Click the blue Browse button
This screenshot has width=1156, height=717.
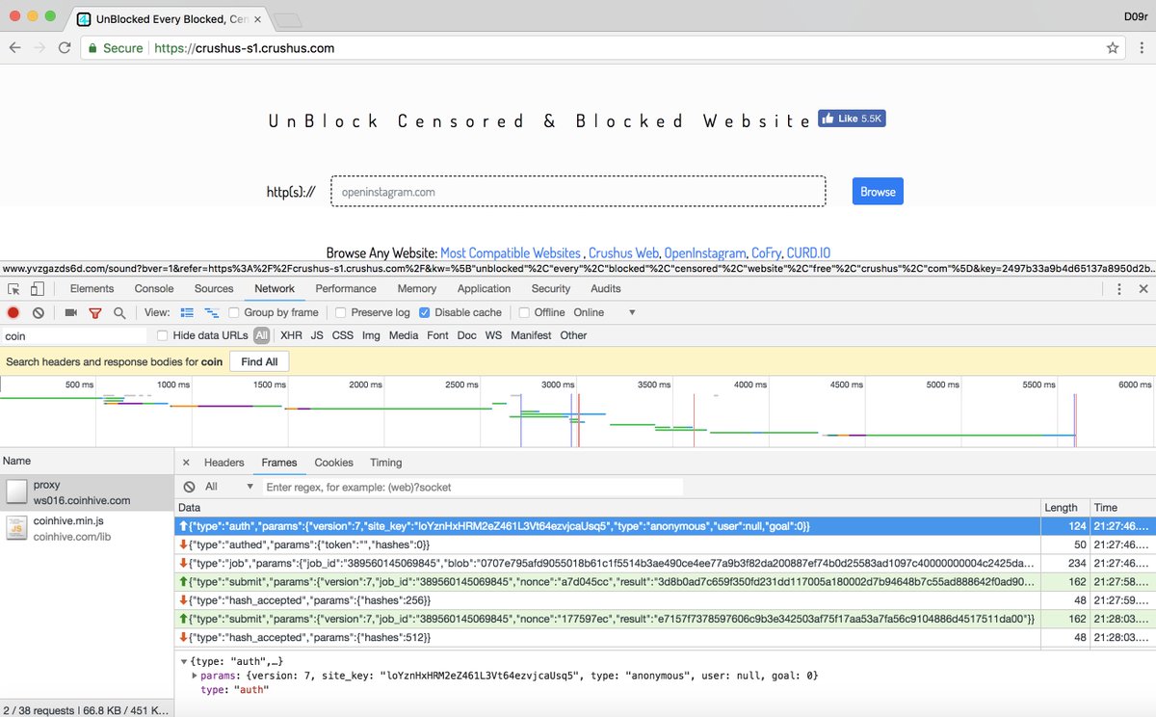878,191
